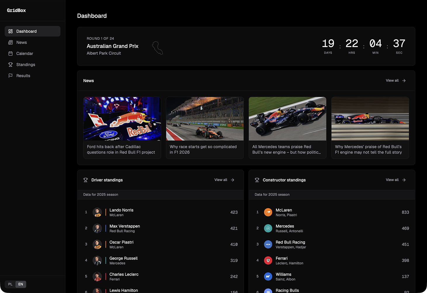Open the Calendar icon in sidebar
The height and width of the screenshot is (293, 427).
tap(11, 53)
